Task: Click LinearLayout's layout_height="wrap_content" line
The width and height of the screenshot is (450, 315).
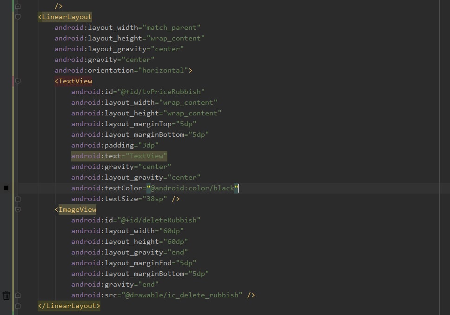Action: pos(129,38)
